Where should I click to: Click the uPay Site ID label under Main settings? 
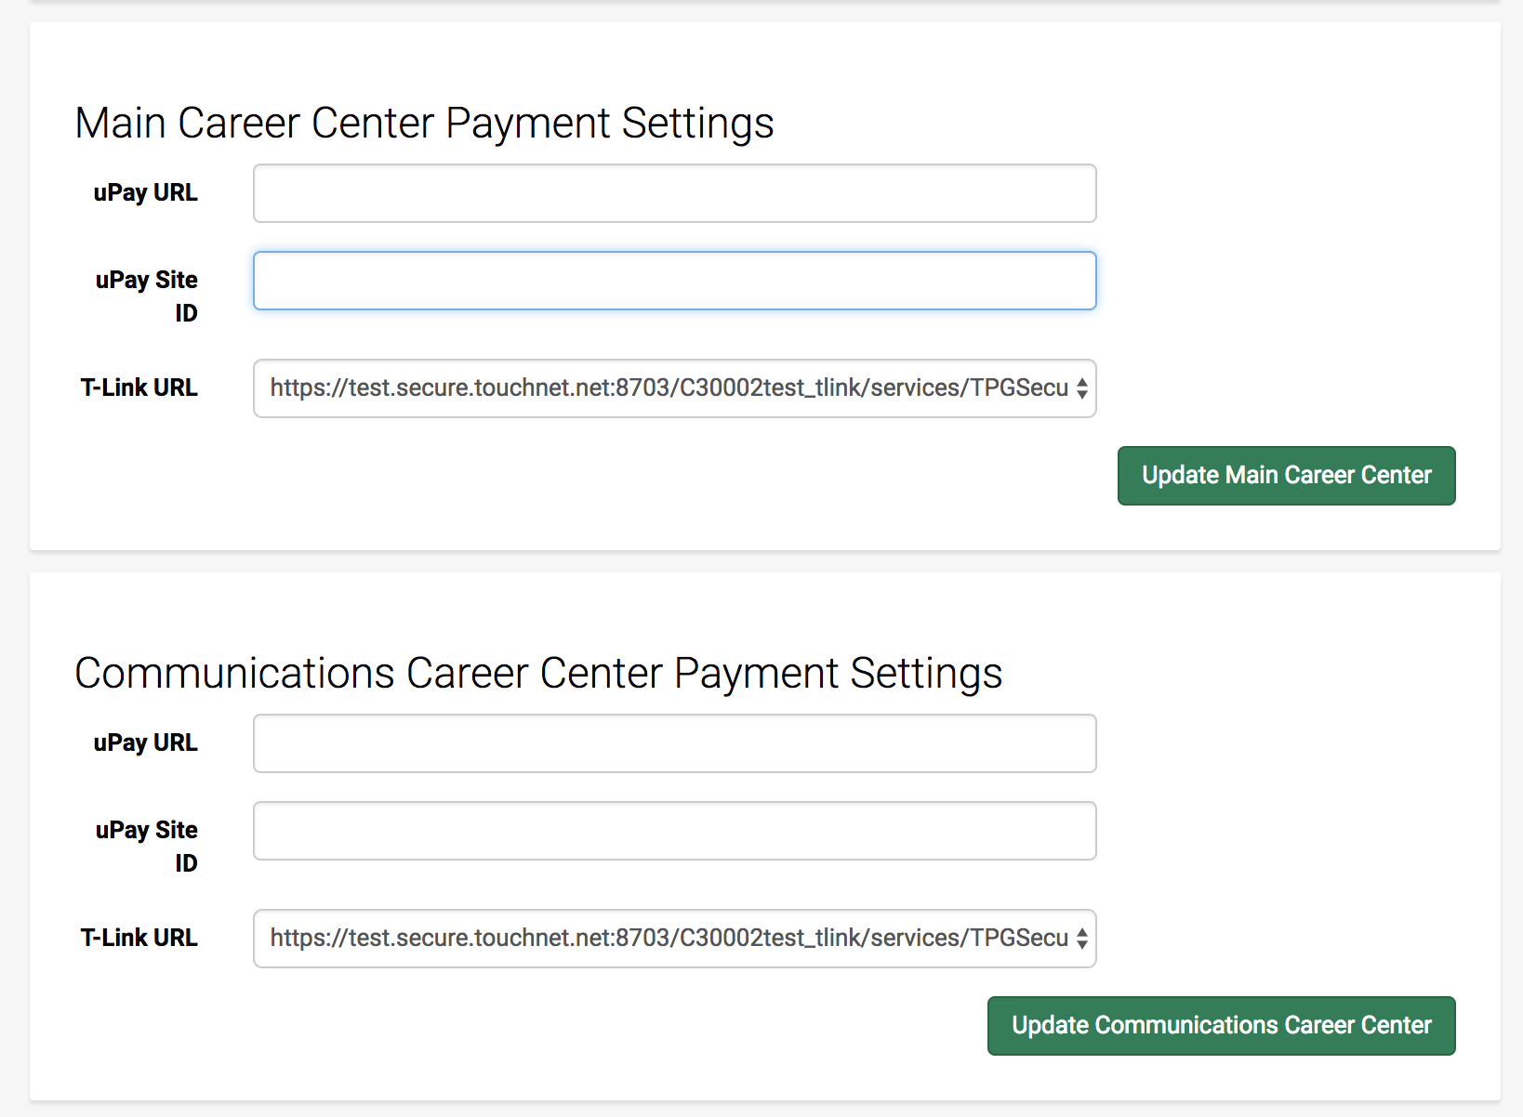point(146,296)
